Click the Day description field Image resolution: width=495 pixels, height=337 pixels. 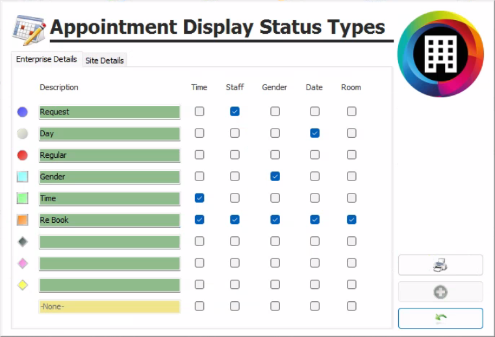(x=110, y=134)
